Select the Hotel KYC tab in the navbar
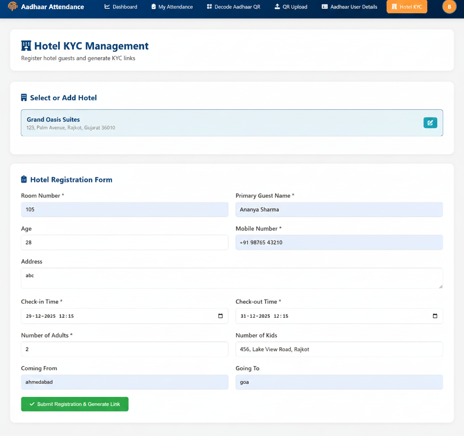464x436 pixels. click(x=406, y=7)
